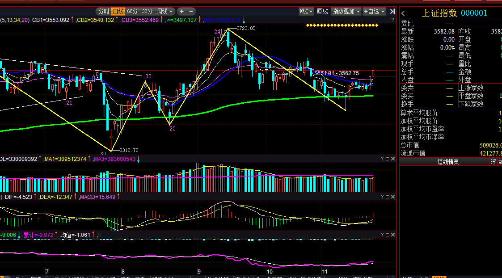Switch to 分时 intraday view
Screen dimensions: 502x278
104,12
